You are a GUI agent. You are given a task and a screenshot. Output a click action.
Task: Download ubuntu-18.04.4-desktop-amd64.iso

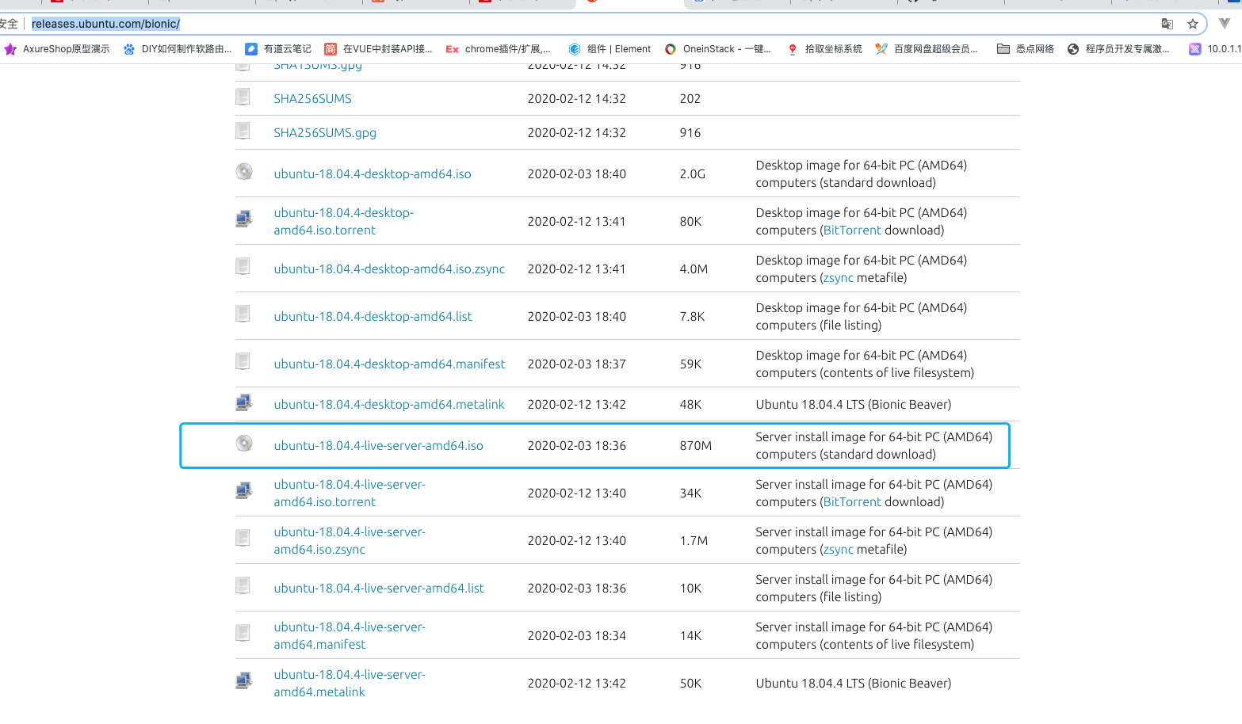click(373, 174)
